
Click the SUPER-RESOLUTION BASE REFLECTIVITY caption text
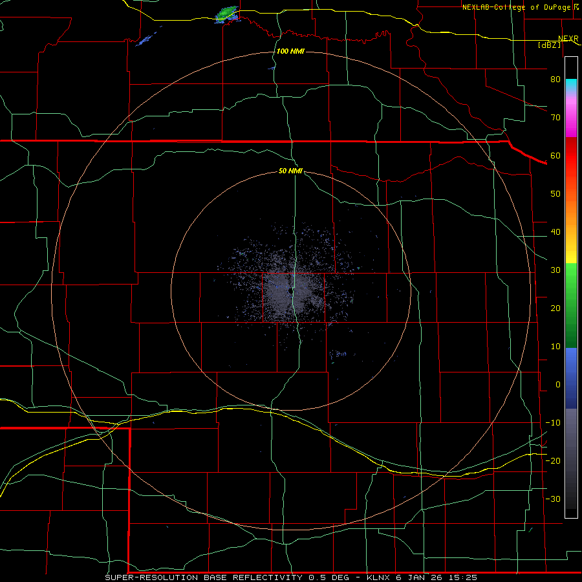point(204,577)
